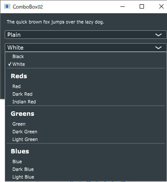Choose Light Green color entry
Viewport: 167px width, 182px height.
click(x=86, y=139)
